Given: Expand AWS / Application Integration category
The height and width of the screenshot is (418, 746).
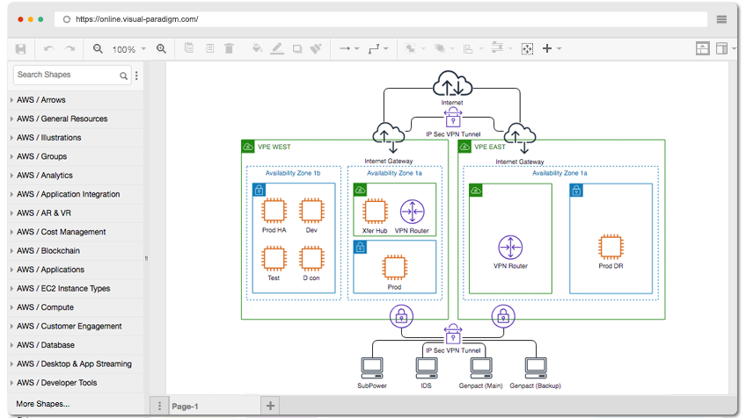Looking at the screenshot, I should pos(76,194).
